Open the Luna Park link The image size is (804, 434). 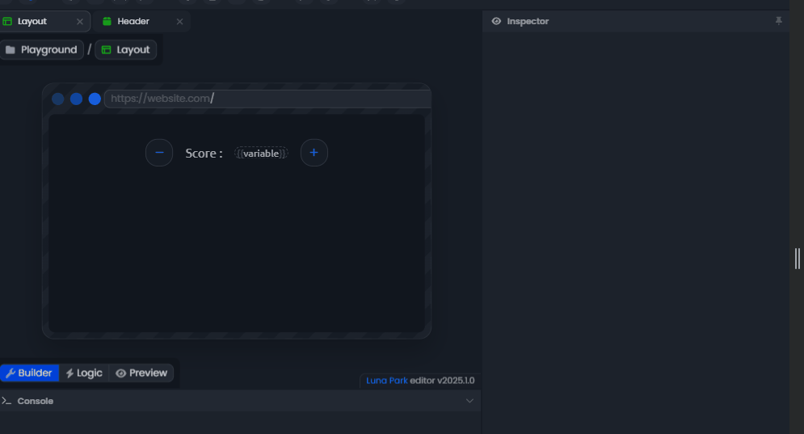tap(386, 381)
